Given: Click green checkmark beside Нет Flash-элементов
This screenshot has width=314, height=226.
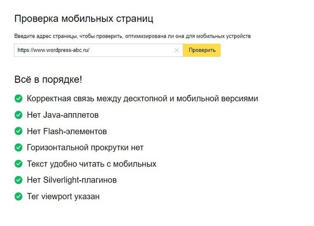Looking at the screenshot, I should tap(18, 131).
